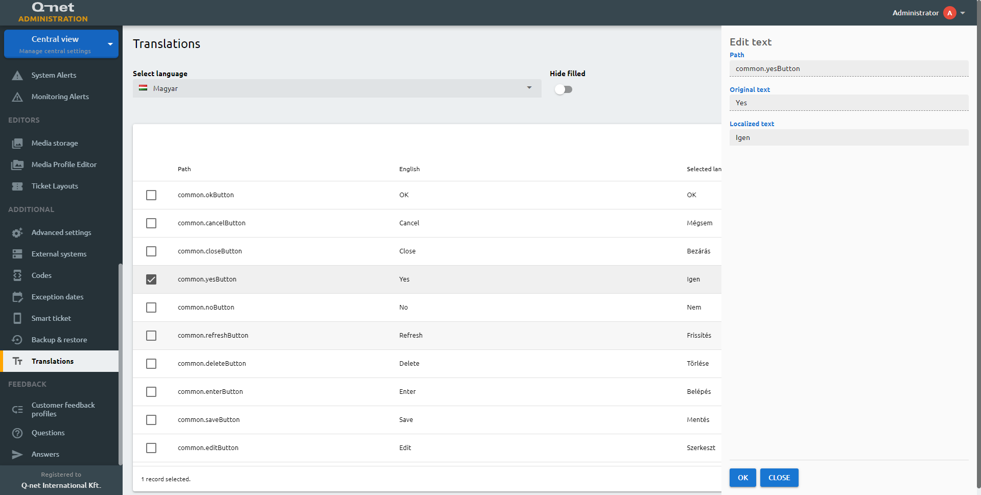Click the External systems server icon
981x495 pixels.
[17, 254]
